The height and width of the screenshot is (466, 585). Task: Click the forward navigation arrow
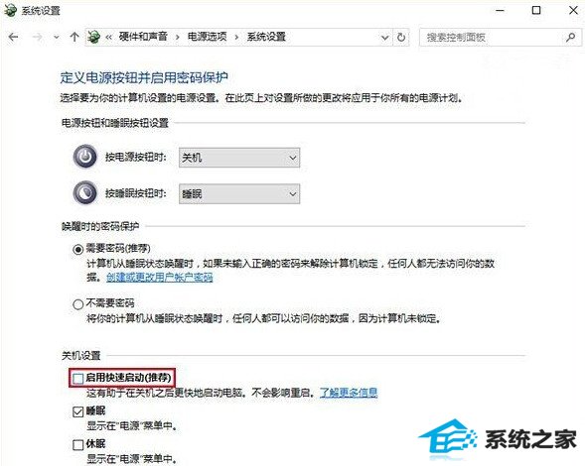37,37
